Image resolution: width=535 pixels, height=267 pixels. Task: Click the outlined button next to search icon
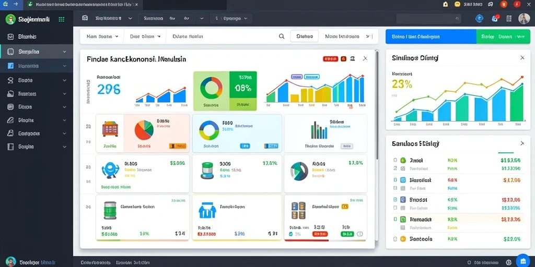click(305, 36)
